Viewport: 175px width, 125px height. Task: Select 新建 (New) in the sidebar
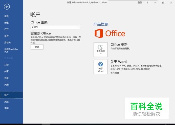pyautogui.click(x=7, y=23)
